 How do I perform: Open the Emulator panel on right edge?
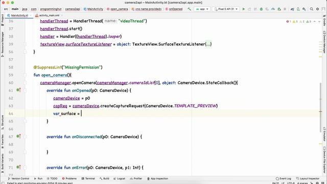click(x=324, y=134)
